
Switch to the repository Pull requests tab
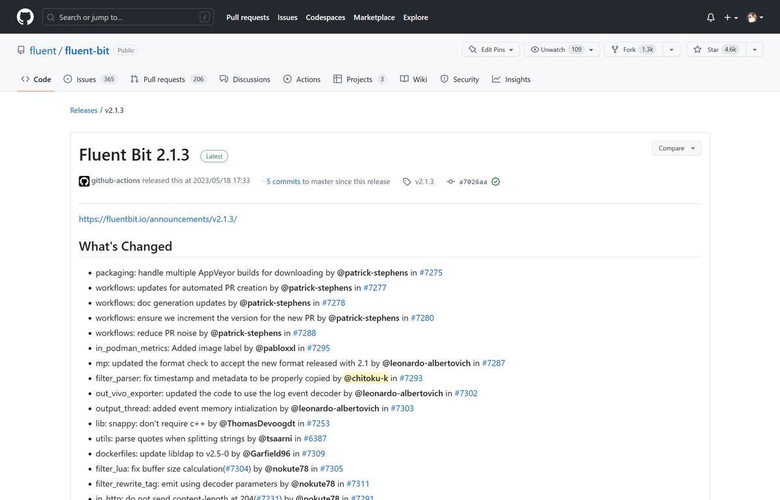pyautogui.click(x=168, y=79)
